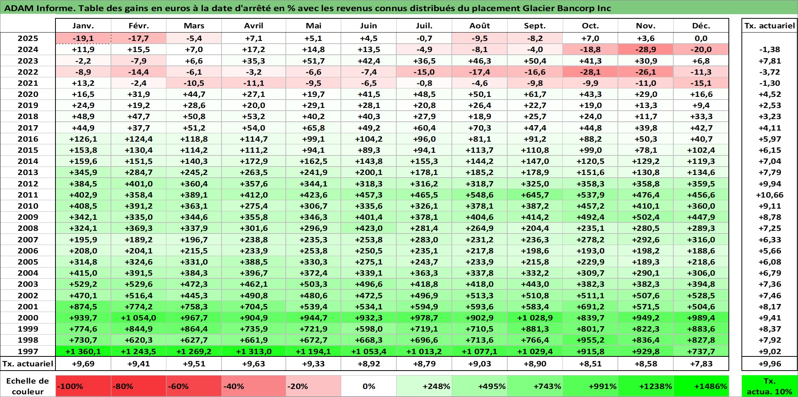Click the +9,96 overall actuarial rate cell

[769, 364]
